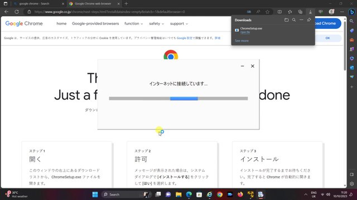Dismiss cookie notice with OK

(327, 38)
